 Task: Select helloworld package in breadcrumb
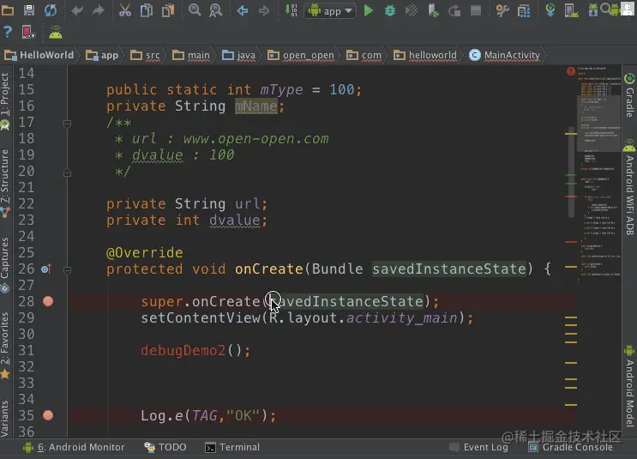425,55
